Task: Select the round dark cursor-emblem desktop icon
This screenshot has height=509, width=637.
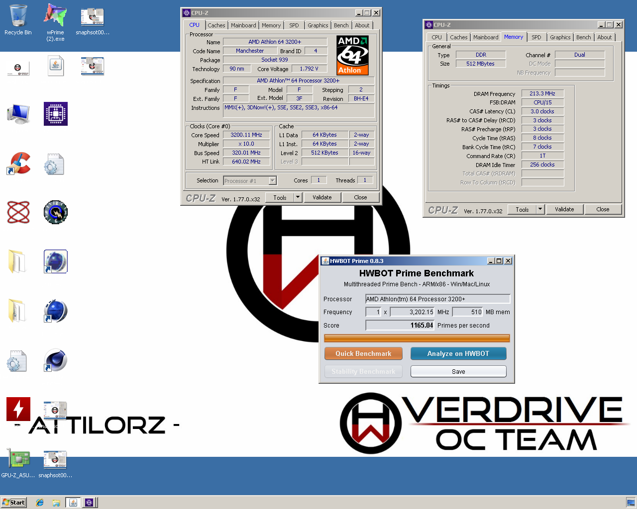Action: pos(56,212)
